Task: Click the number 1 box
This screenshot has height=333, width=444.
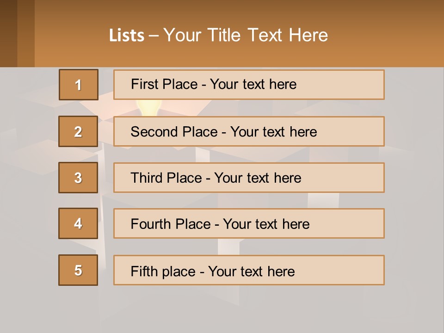Action: click(x=78, y=85)
